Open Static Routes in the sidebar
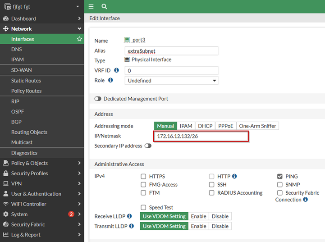The width and height of the screenshot is (325, 242). 26,81
